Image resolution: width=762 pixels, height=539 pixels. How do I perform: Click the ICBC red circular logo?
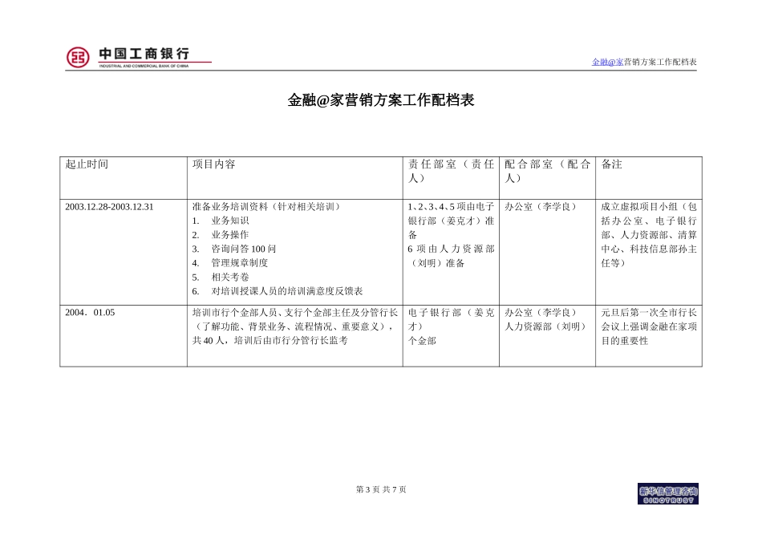[78, 58]
